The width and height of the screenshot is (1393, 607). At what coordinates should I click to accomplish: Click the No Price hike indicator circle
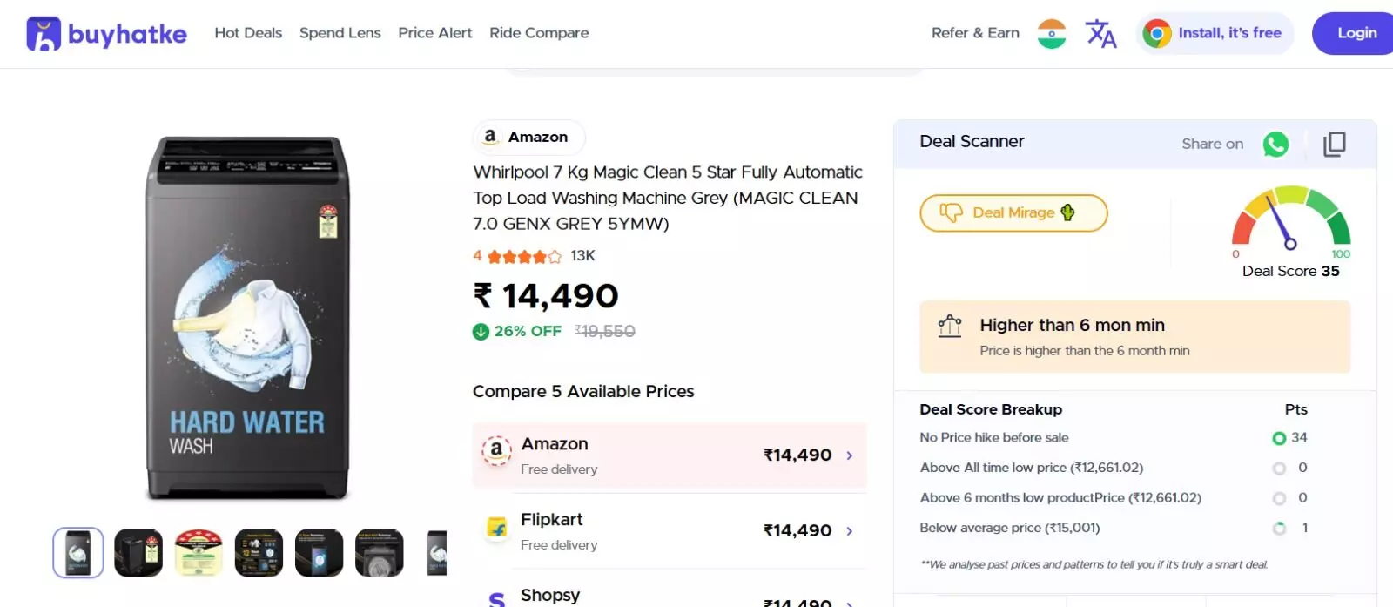pyautogui.click(x=1279, y=438)
